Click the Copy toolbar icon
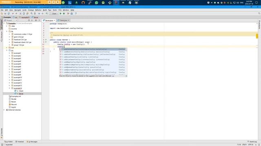 pyautogui.click(x=24, y=13)
